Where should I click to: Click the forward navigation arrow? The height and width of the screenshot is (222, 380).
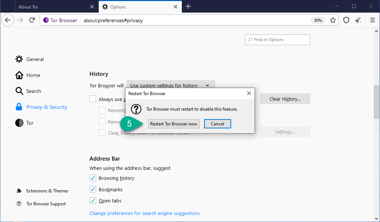20,20
